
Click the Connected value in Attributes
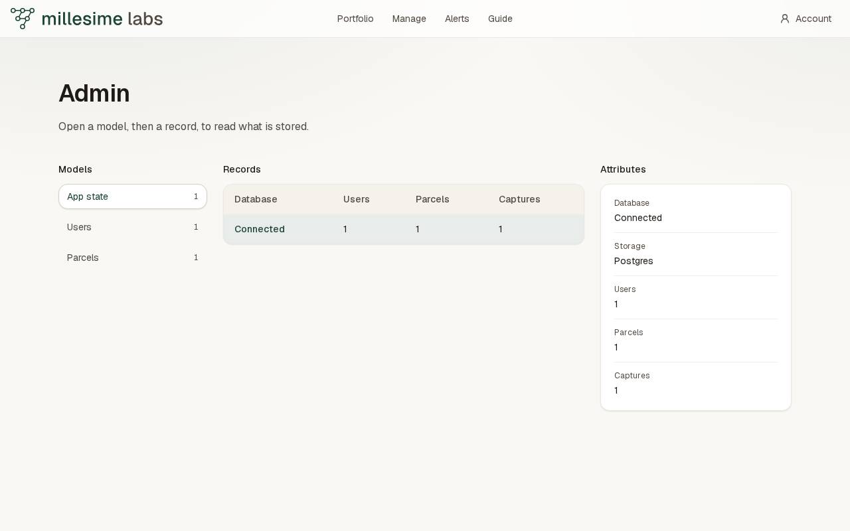click(x=638, y=218)
